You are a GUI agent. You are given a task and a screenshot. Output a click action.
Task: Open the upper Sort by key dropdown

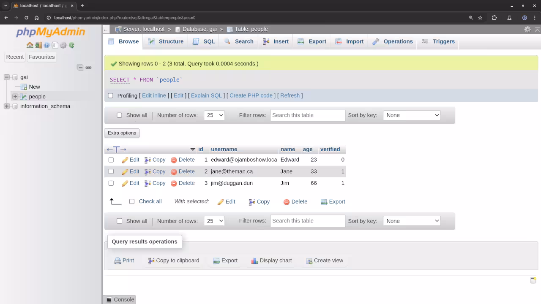tap(412, 115)
